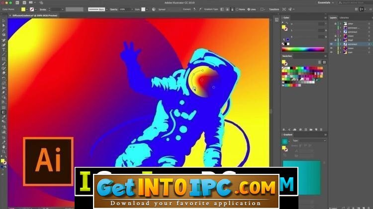Click the black swatch in Color panel
Image resolution: width=373 pixels, height=209 pixels.
[285, 44]
